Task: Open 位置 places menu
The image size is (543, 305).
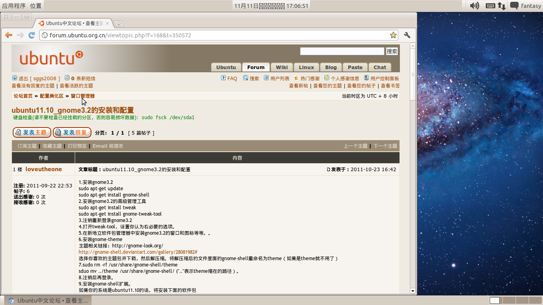Action: click(36, 6)
